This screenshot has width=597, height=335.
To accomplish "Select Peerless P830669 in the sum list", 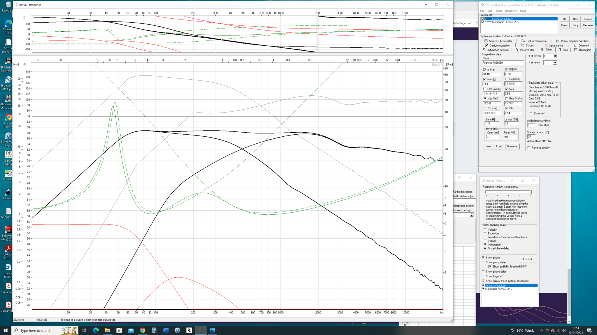I will (509, 286).
